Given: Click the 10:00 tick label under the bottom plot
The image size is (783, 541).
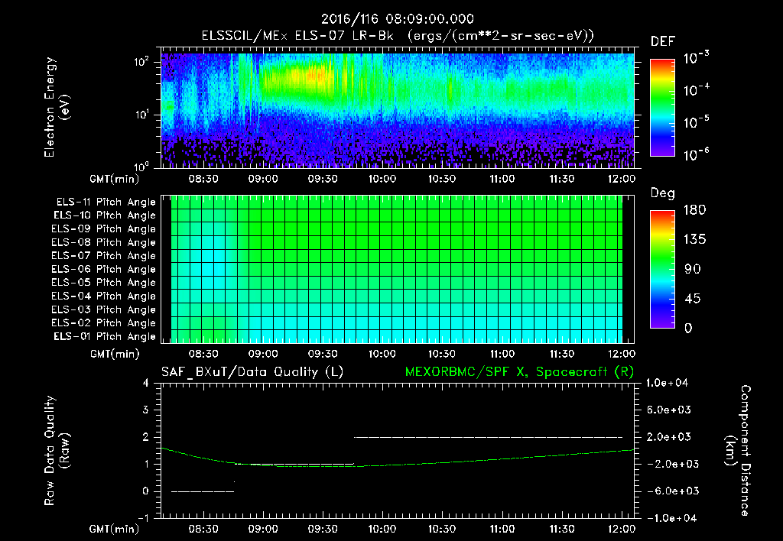Looking at the screenshot, I should coord(382,529).
